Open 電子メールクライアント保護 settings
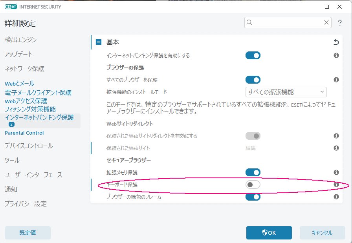352x243 pixels. pyautogui.click(x=38, y=93)
